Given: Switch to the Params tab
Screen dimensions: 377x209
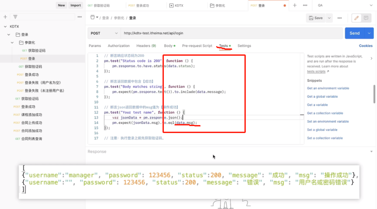Looking at the screenshot, I should click(95, 46).
